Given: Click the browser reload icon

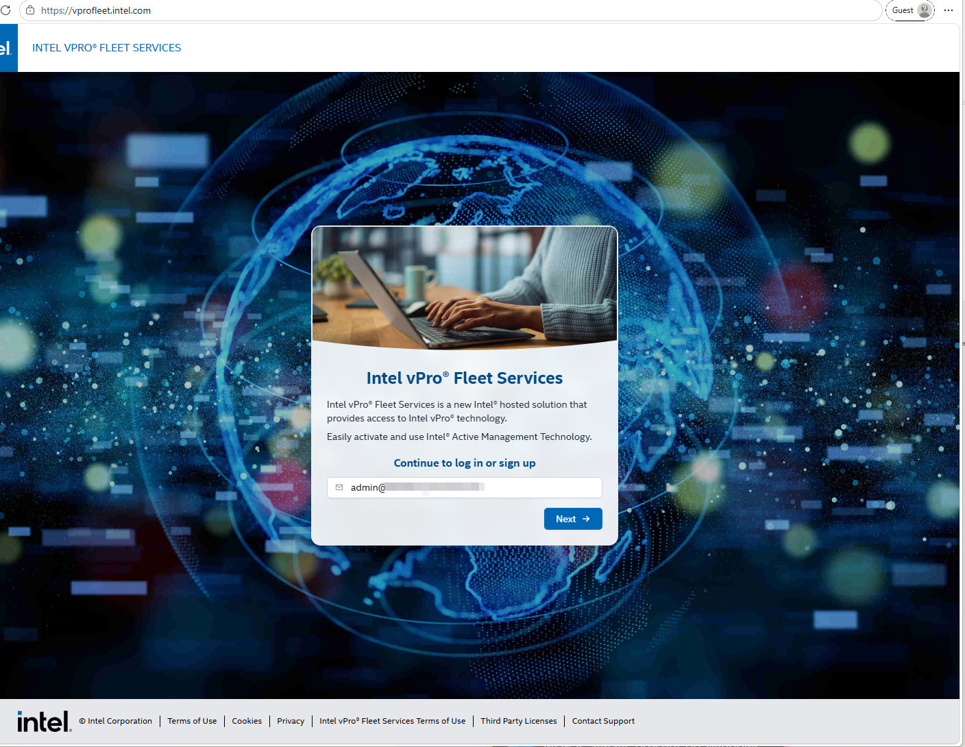Looking at the screenshot, I should [x=5, y=10].
